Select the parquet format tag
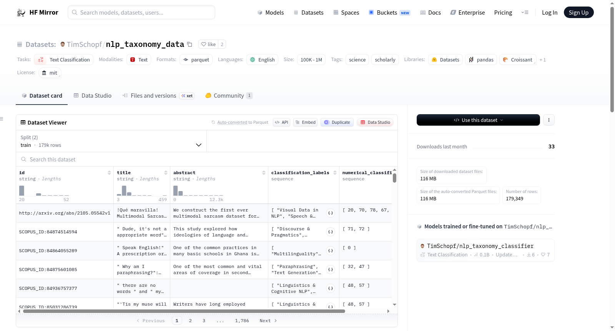This screenshot has height=331, width=615. (x=196, y=60)
